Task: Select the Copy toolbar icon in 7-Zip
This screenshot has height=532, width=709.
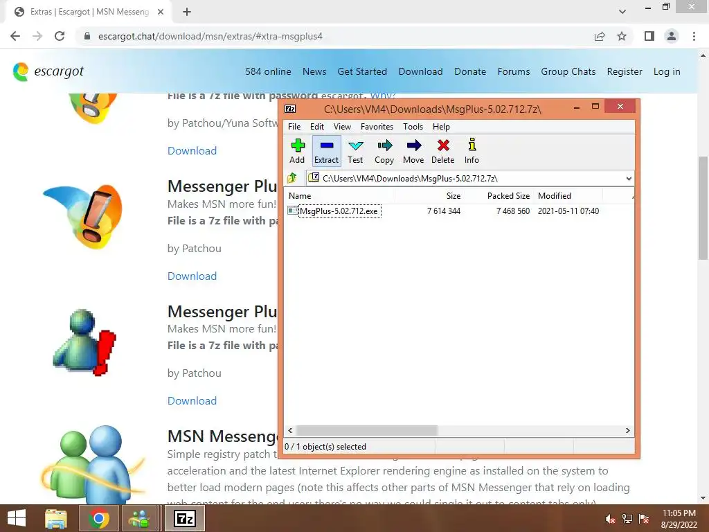Action: pyautogui.click(x=384, y=151)
